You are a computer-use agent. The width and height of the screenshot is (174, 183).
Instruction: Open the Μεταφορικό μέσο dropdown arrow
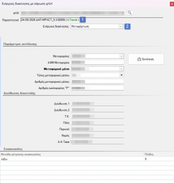click(121, 69)
